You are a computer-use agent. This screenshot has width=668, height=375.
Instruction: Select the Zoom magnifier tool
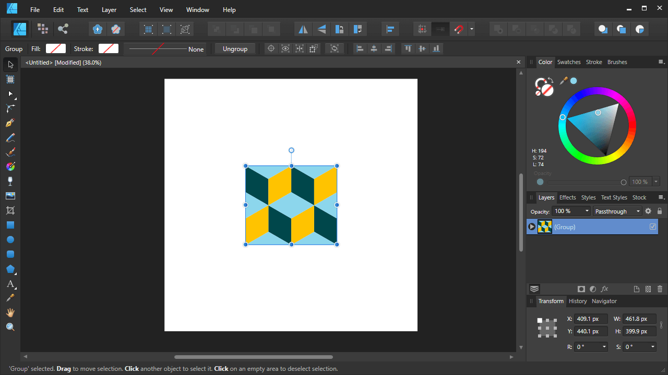pos(10,327)
